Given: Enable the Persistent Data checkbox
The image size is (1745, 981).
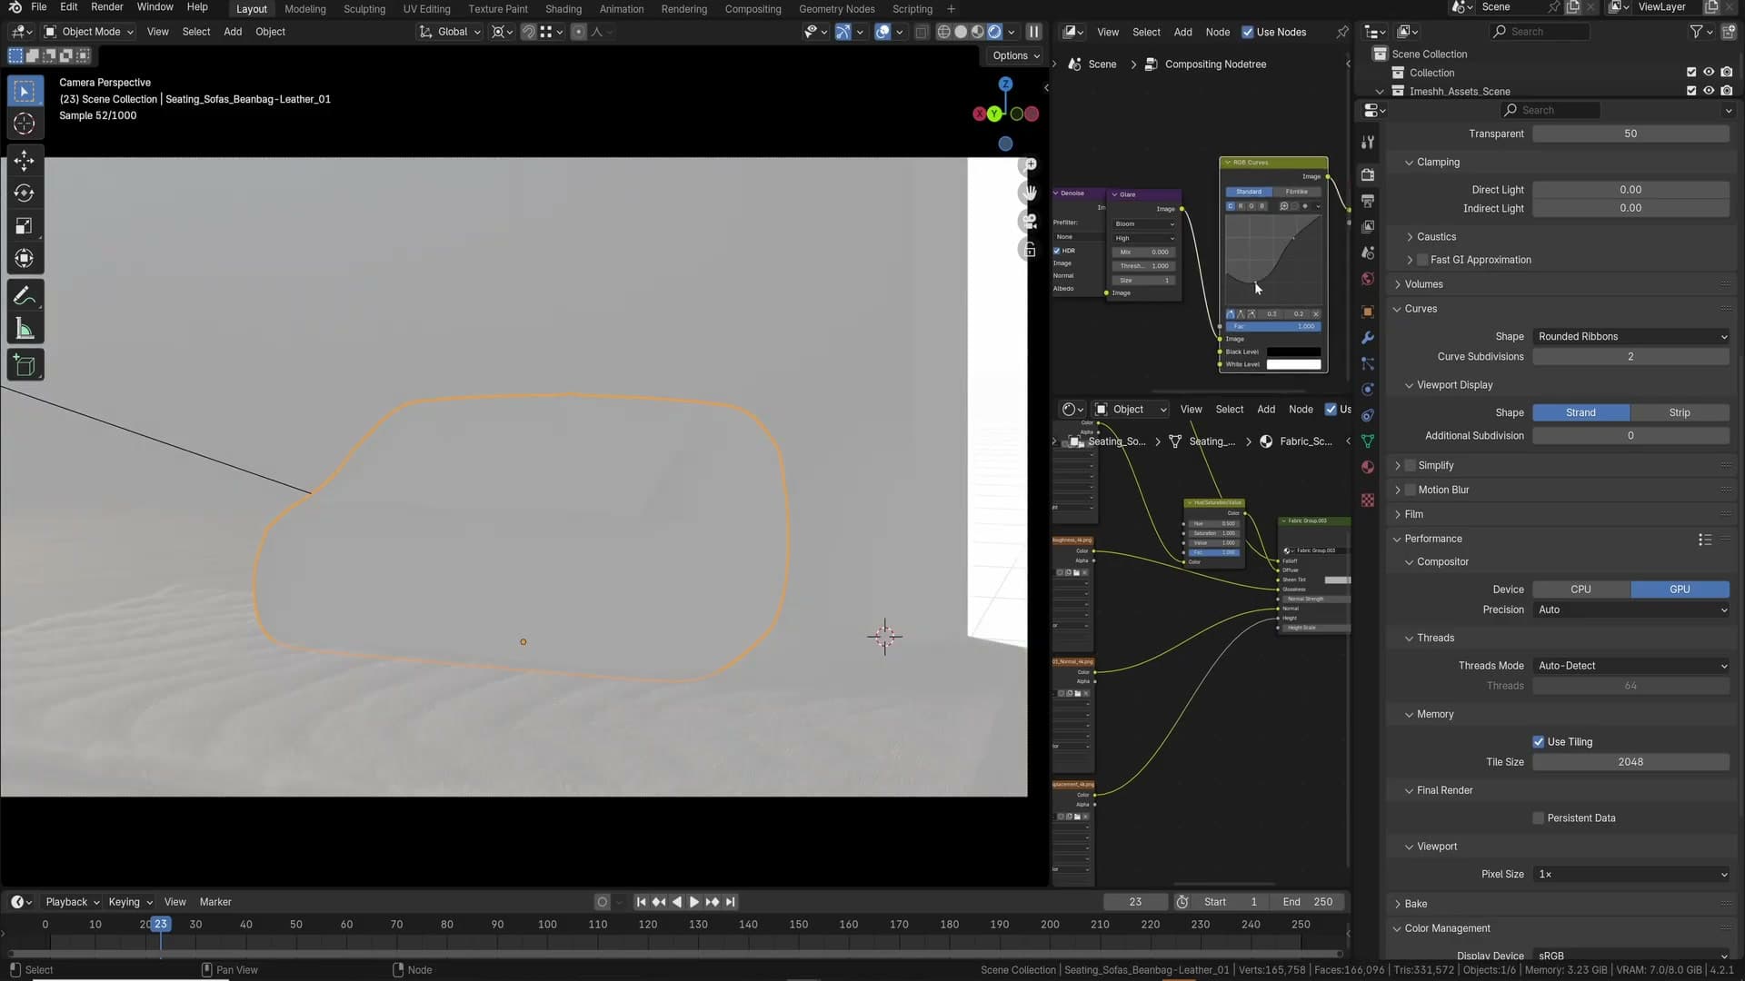Looking at the screenshot, I should pos(1538,818).
